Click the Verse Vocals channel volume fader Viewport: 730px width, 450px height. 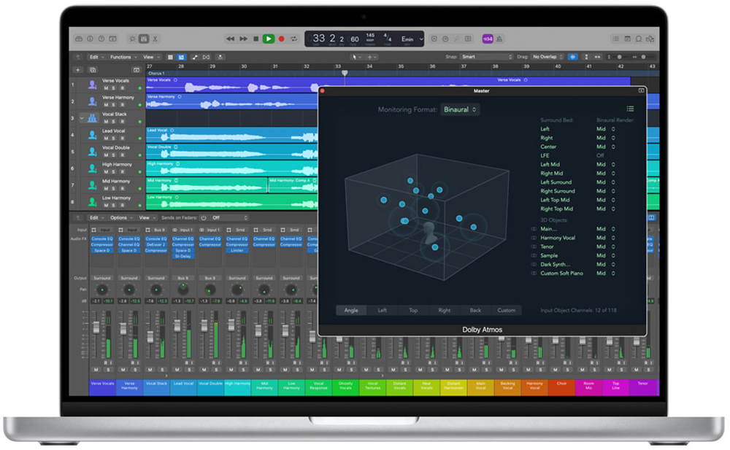click(x=96, y=327)
